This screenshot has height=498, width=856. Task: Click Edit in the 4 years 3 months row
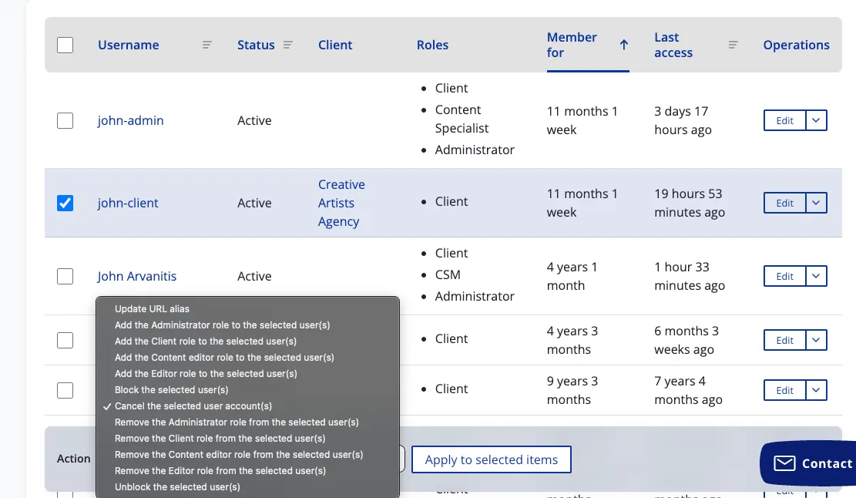coord(784,340)
